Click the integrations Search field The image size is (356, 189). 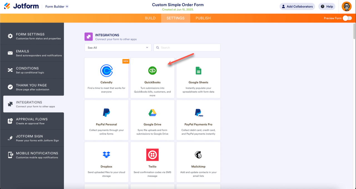(187, 47)
